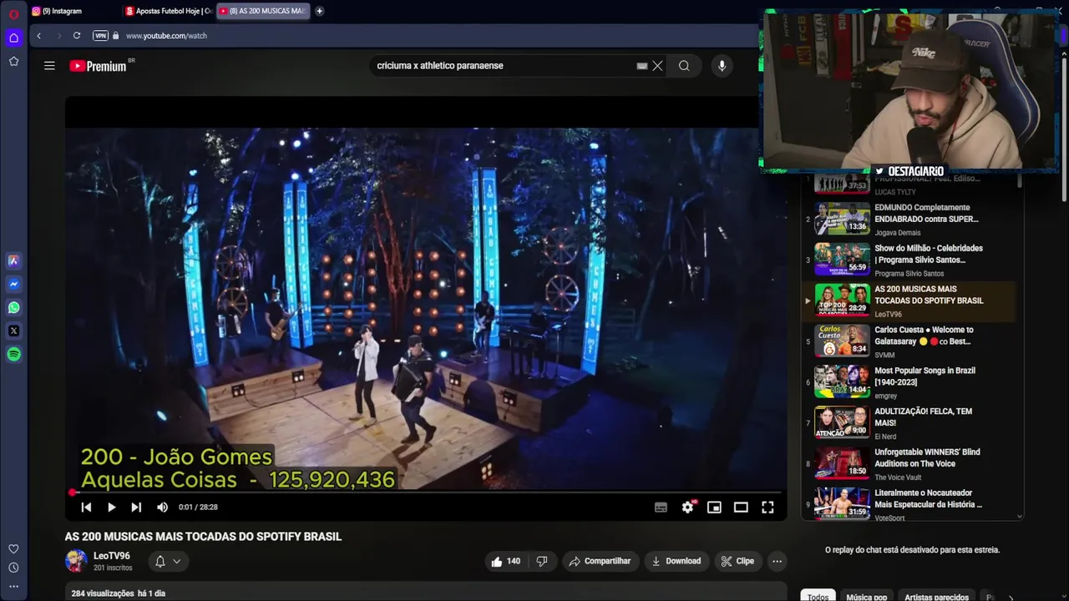Toggle subtitles on the player
The height and width of the screenshot is (601, 1069).
pyautogui.click(x=661, y=507)
